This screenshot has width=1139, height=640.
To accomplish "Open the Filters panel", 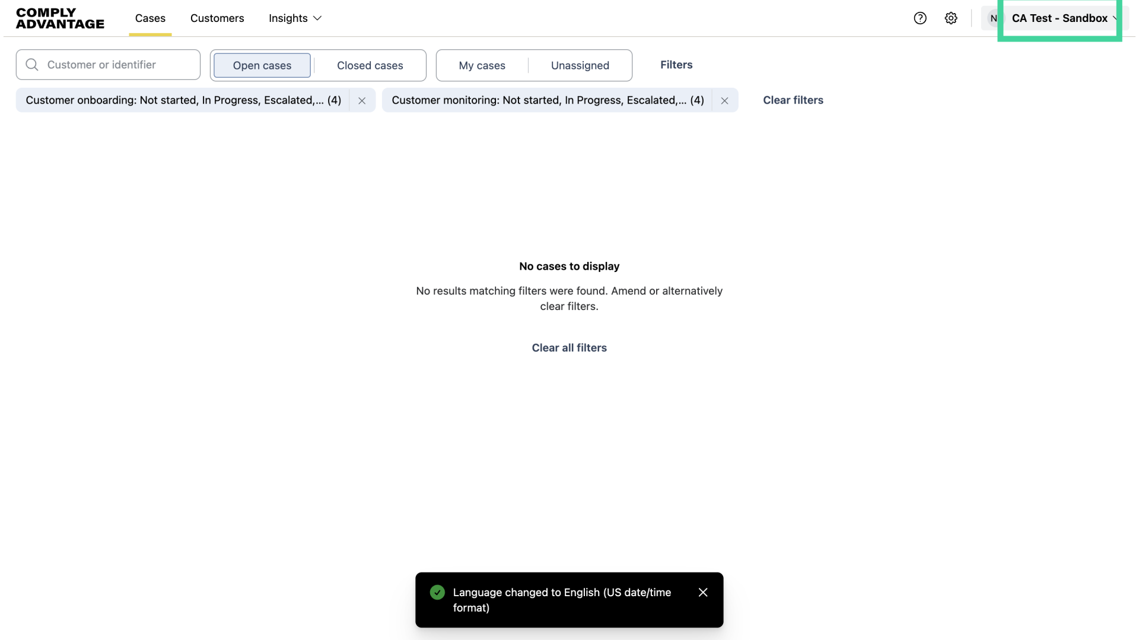I will pos(676,65).
